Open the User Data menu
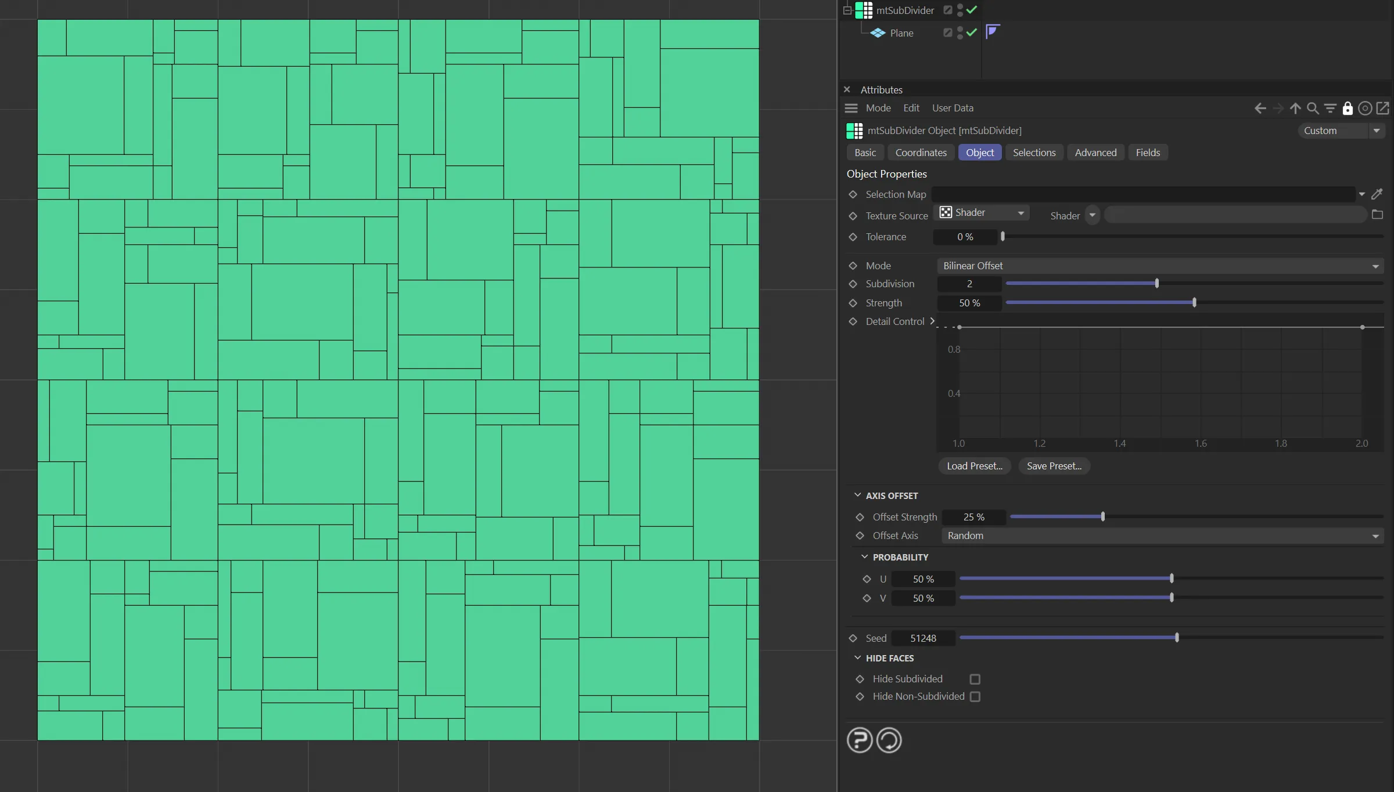 pos(953,108)
